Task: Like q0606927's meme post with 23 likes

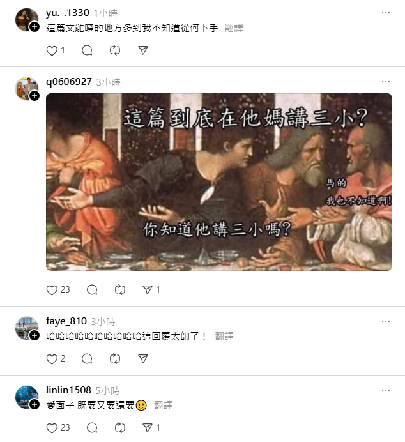Action: 52,290
